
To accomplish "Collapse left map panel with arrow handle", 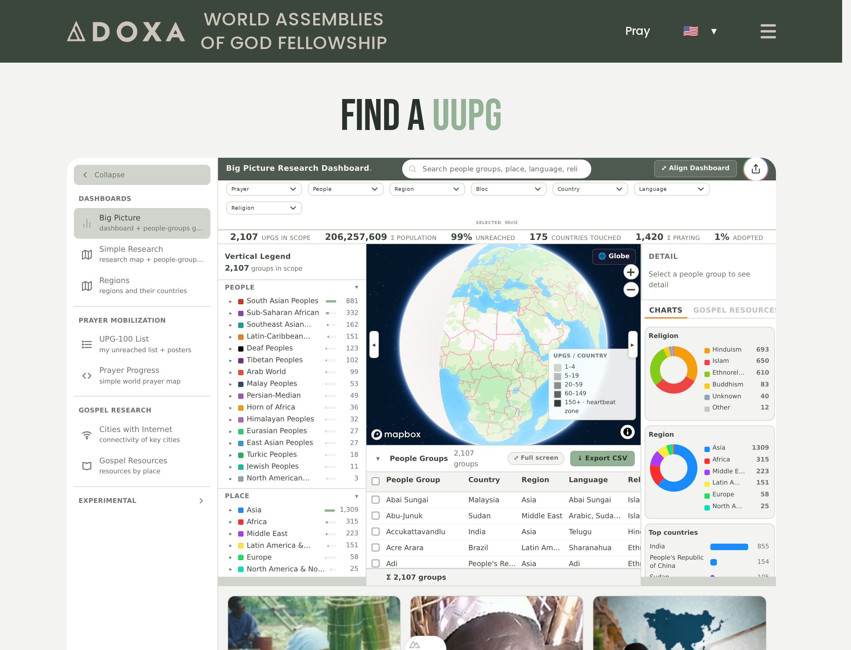I will click(x=374, y=345).
